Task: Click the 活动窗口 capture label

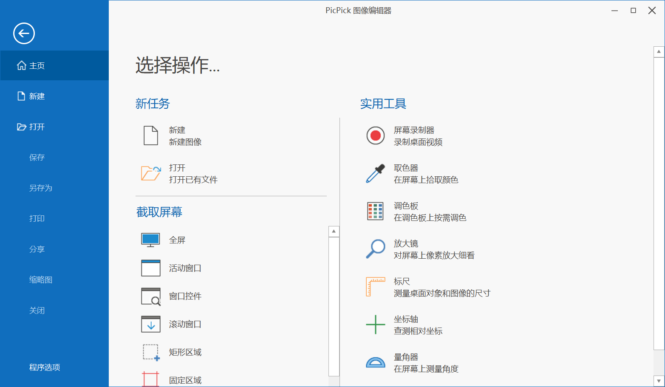Action: pos(185,268)
